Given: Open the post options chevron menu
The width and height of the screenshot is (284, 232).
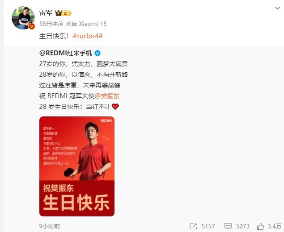Looking at the screenshot, I should pos(277,8).
